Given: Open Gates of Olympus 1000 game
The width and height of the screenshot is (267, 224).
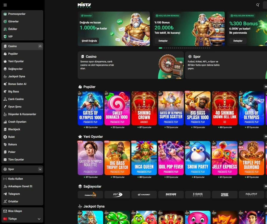Looking at the screenshot, I should pyautogui.click(x=90, y=108).
